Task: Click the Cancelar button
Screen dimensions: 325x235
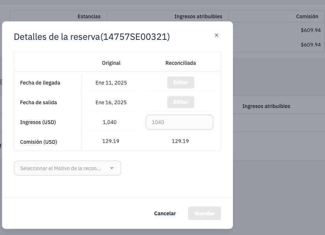Action: coord(165,213)
